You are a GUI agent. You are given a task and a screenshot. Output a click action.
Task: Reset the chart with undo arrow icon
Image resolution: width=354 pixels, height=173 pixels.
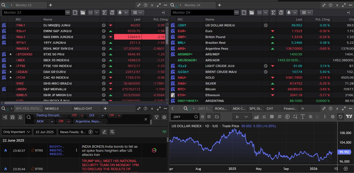(x=341, y=117)
